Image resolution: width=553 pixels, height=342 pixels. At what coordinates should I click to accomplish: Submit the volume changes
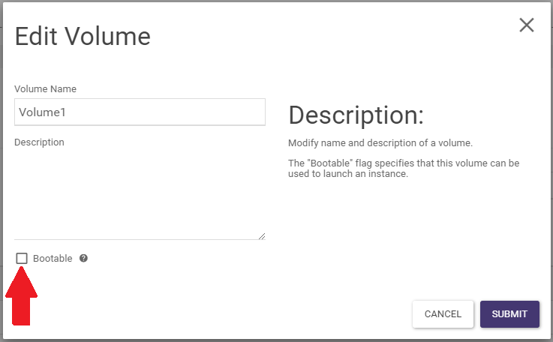coord(509,314)
